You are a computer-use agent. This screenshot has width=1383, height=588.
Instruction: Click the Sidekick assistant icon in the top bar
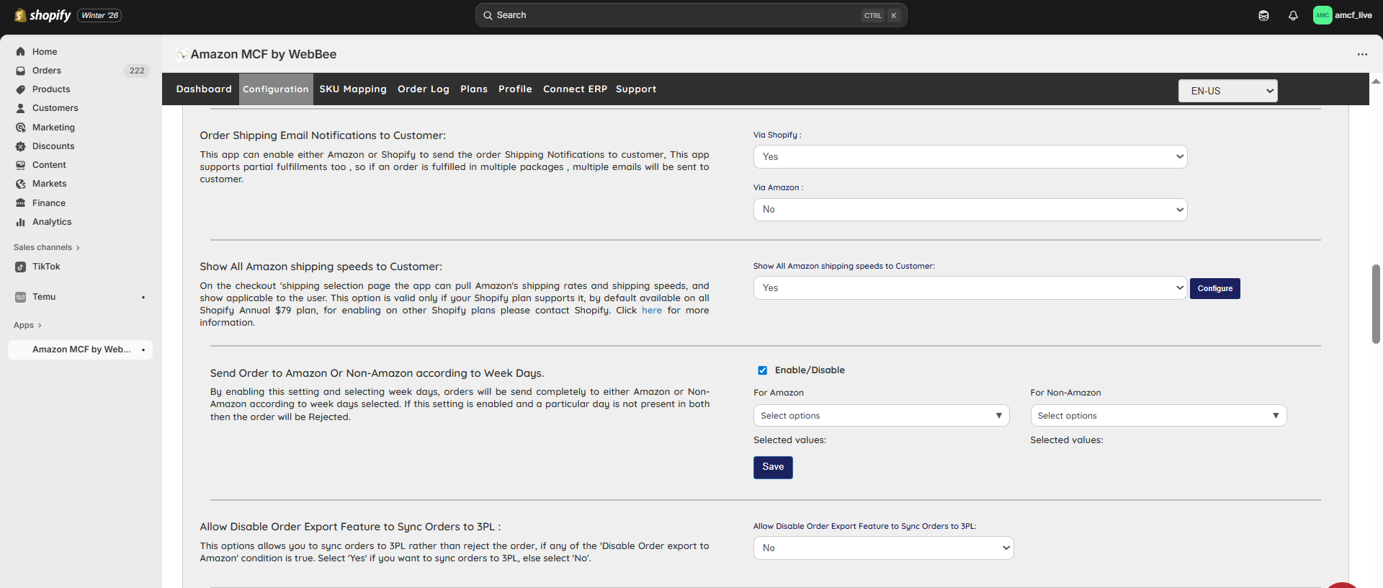(1263, 15)
